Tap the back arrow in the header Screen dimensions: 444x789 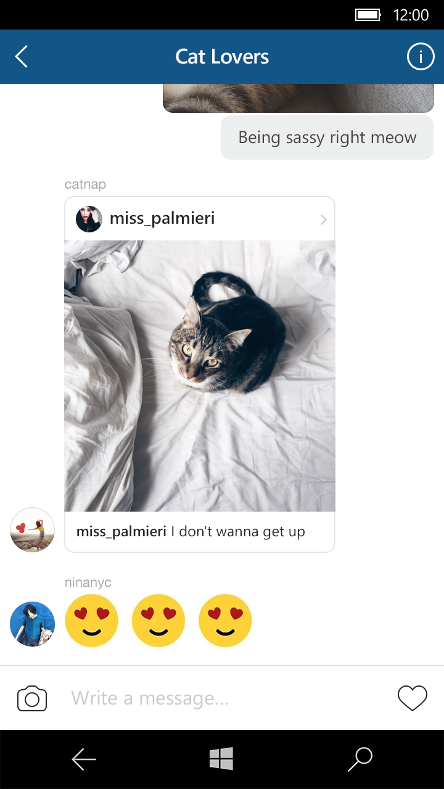[x=22, y=57]
